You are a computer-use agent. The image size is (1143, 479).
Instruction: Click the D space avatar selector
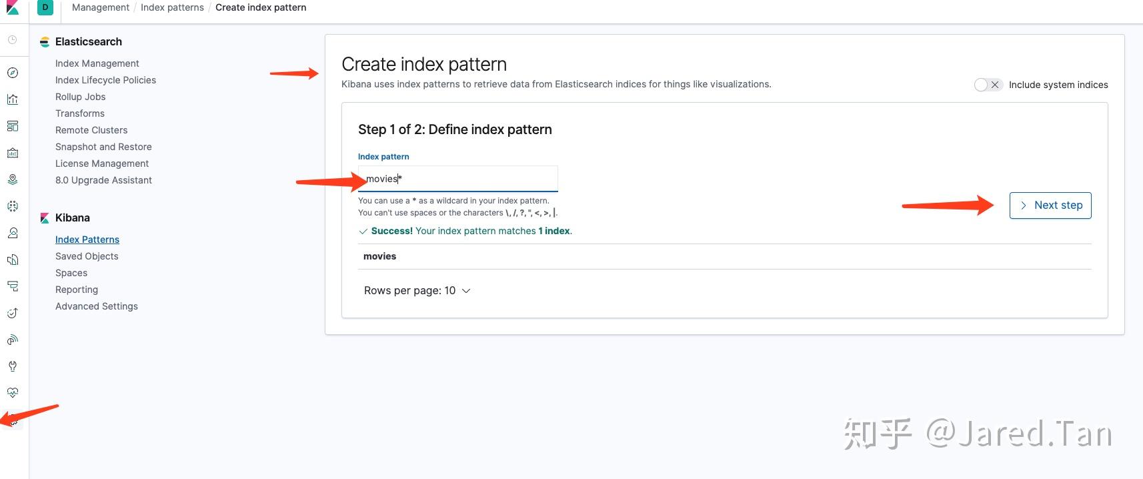(45, 7)
